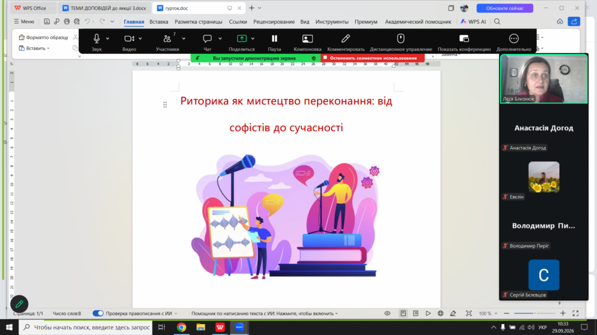Click the zoom in plus button
Viewport: 597px width, 335px height.
pyautogui.click(x=563, y=314)
